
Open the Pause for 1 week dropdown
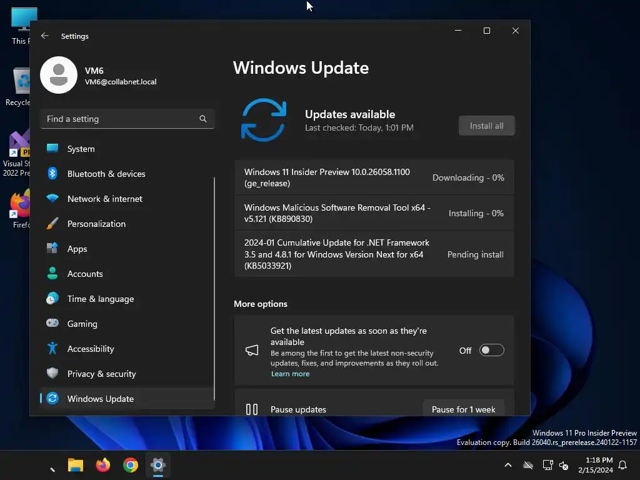[x=463, y=409]
